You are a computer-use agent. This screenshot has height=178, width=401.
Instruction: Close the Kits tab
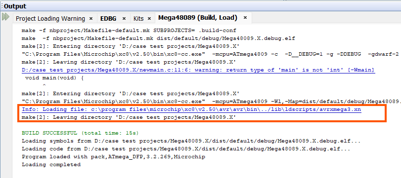149,19
